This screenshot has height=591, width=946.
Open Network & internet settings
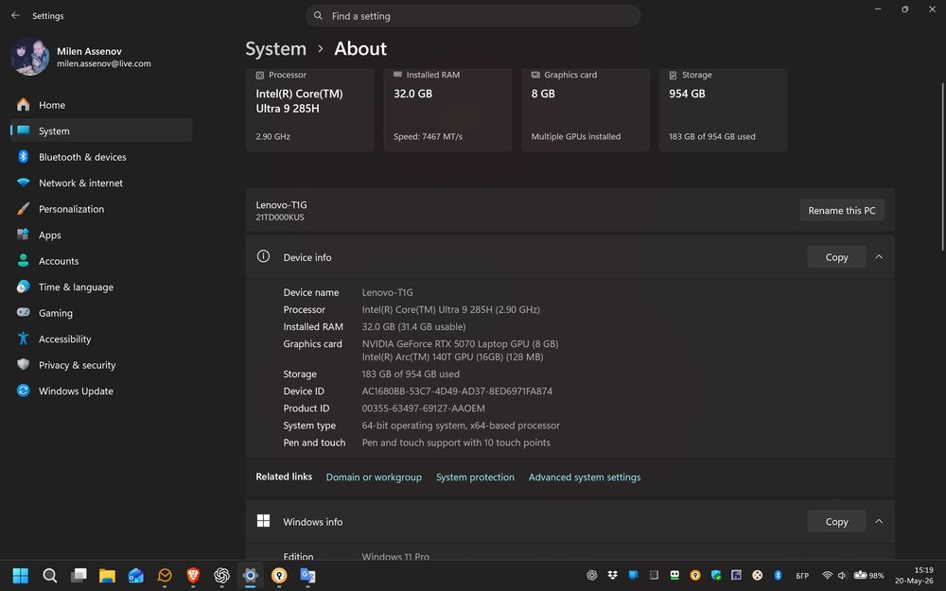101,183
